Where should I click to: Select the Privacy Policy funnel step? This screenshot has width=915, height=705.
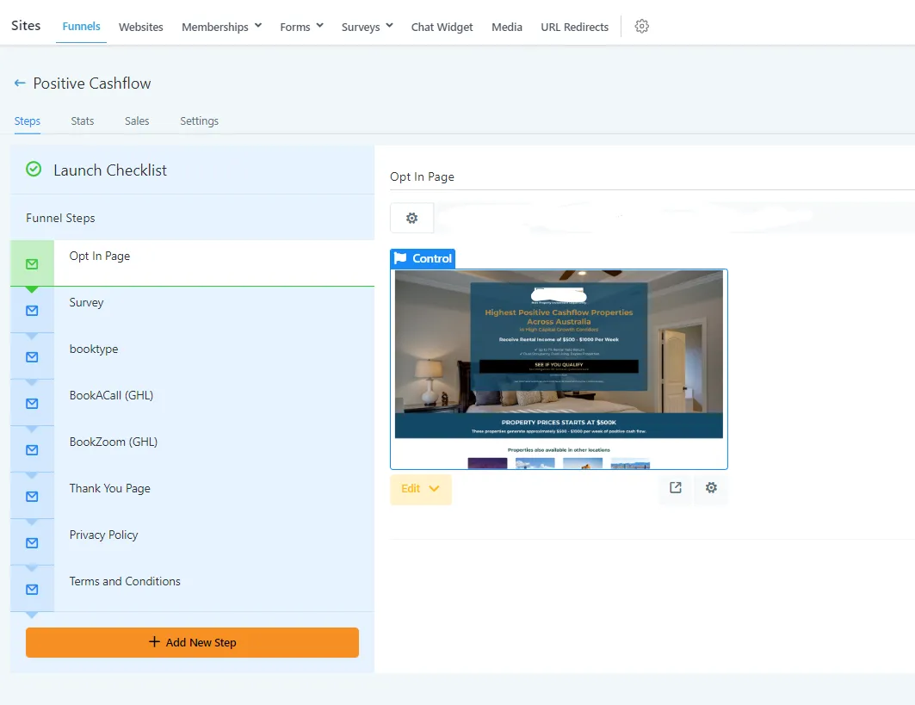pos(192,542)
